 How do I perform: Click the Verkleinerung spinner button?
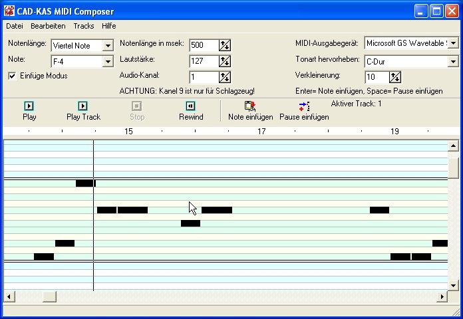(395, 77)
